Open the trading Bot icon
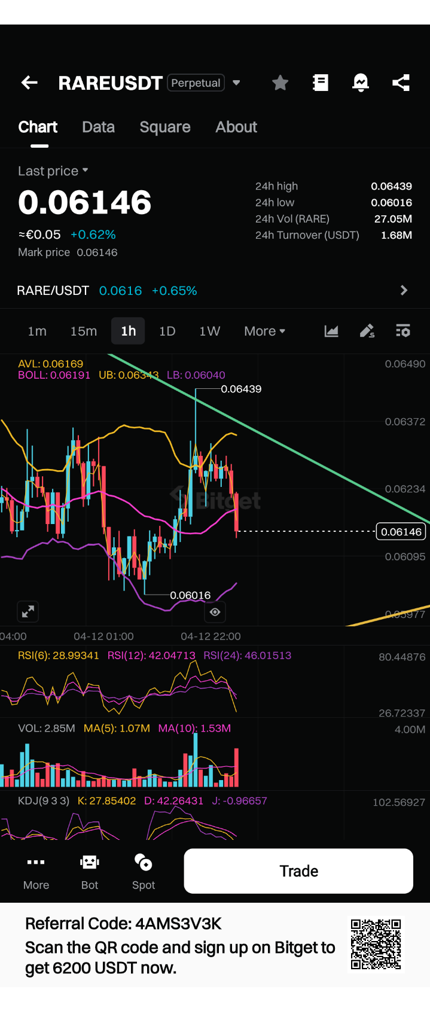The width and height of the screenshot is (430, 1011). pyautogui.click(x=90, y=871)
